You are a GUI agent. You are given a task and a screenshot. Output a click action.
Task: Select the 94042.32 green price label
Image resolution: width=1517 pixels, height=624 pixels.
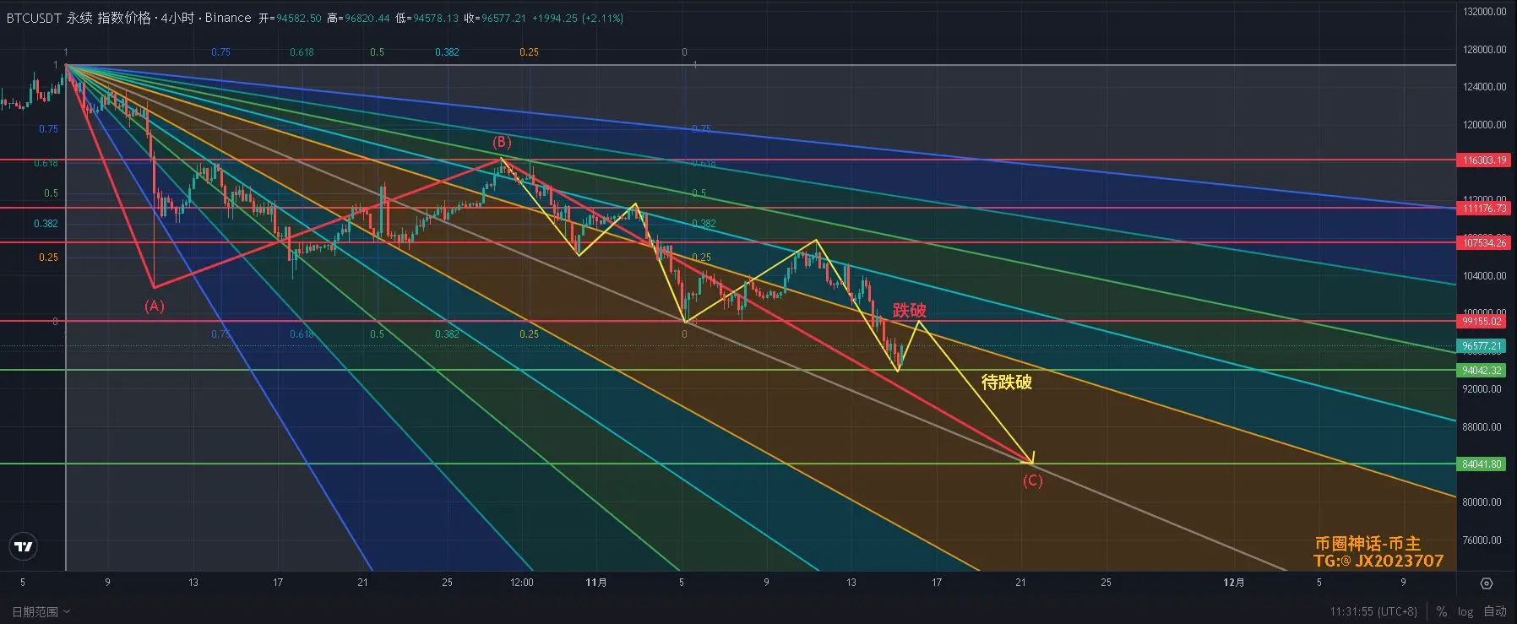(1482, 371)
